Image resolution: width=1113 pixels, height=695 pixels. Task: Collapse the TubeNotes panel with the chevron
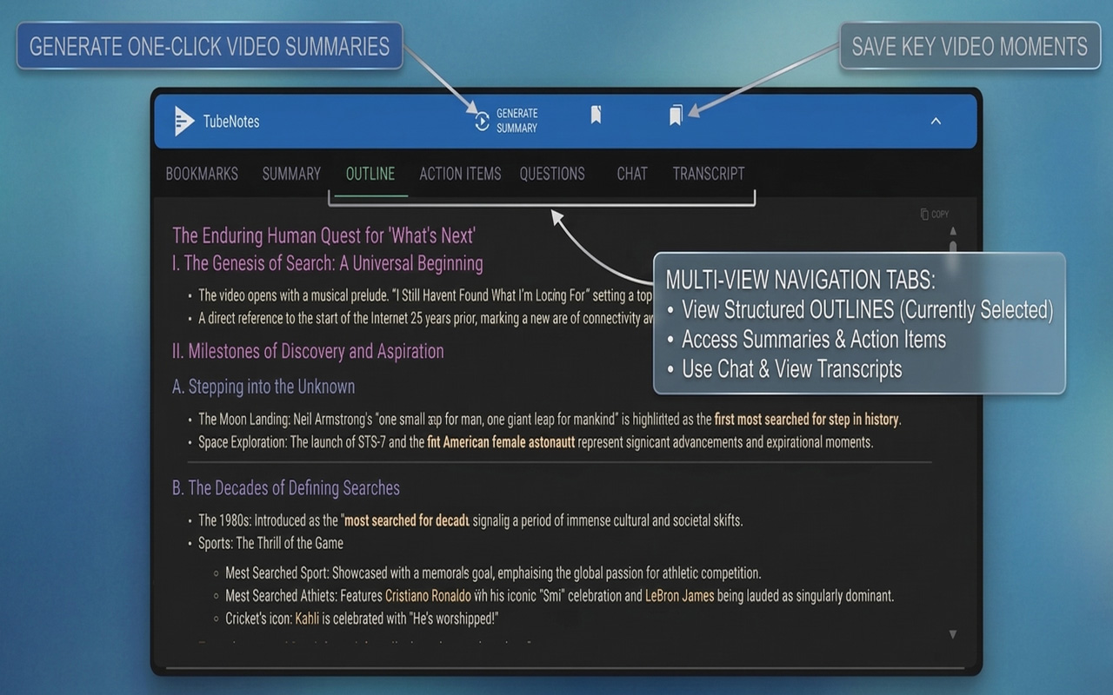(x=936, y=122)
